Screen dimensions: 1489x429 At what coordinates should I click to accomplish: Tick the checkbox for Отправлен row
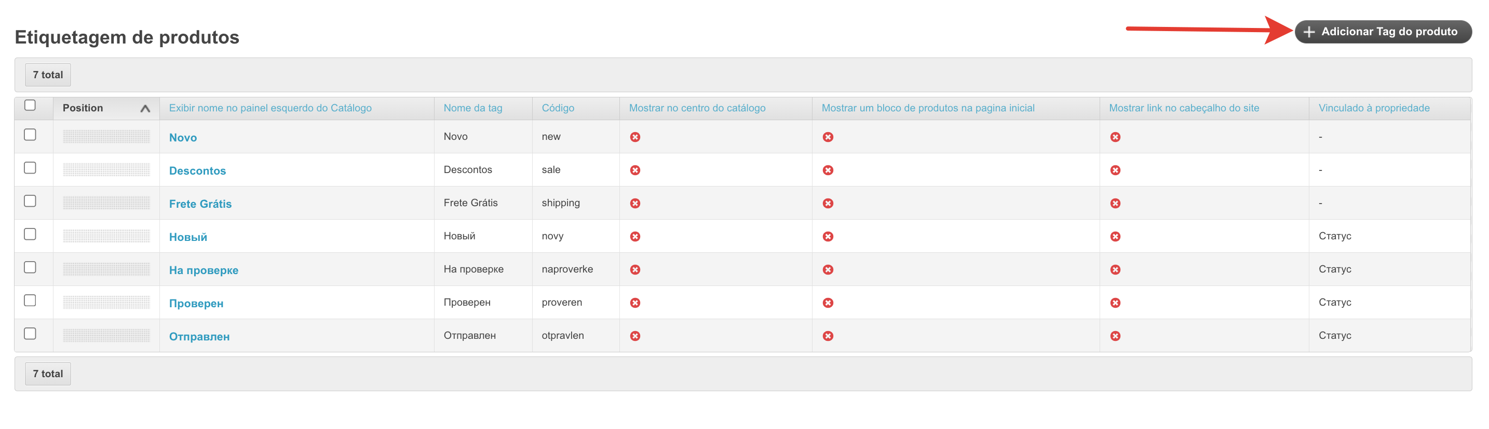point(30,334)
